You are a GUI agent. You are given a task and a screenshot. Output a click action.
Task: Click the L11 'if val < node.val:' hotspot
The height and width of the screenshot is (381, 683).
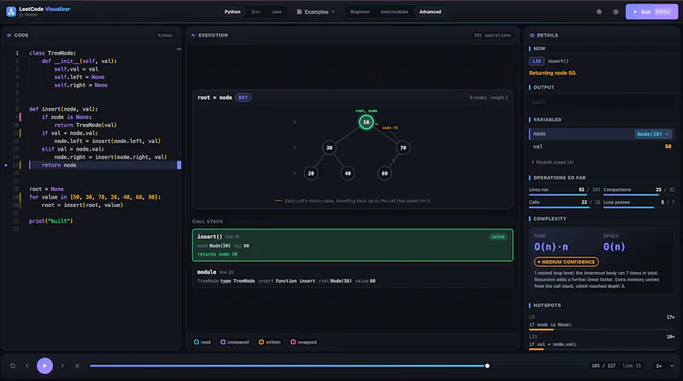pos(602,342)
